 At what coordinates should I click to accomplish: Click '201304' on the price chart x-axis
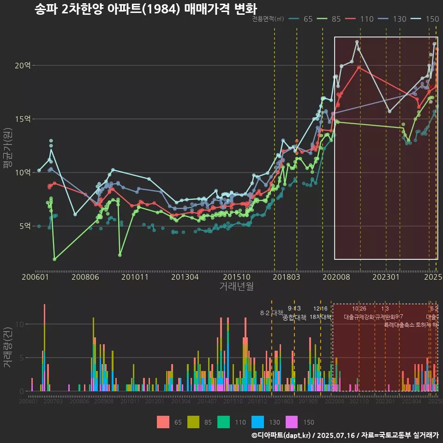185,277
